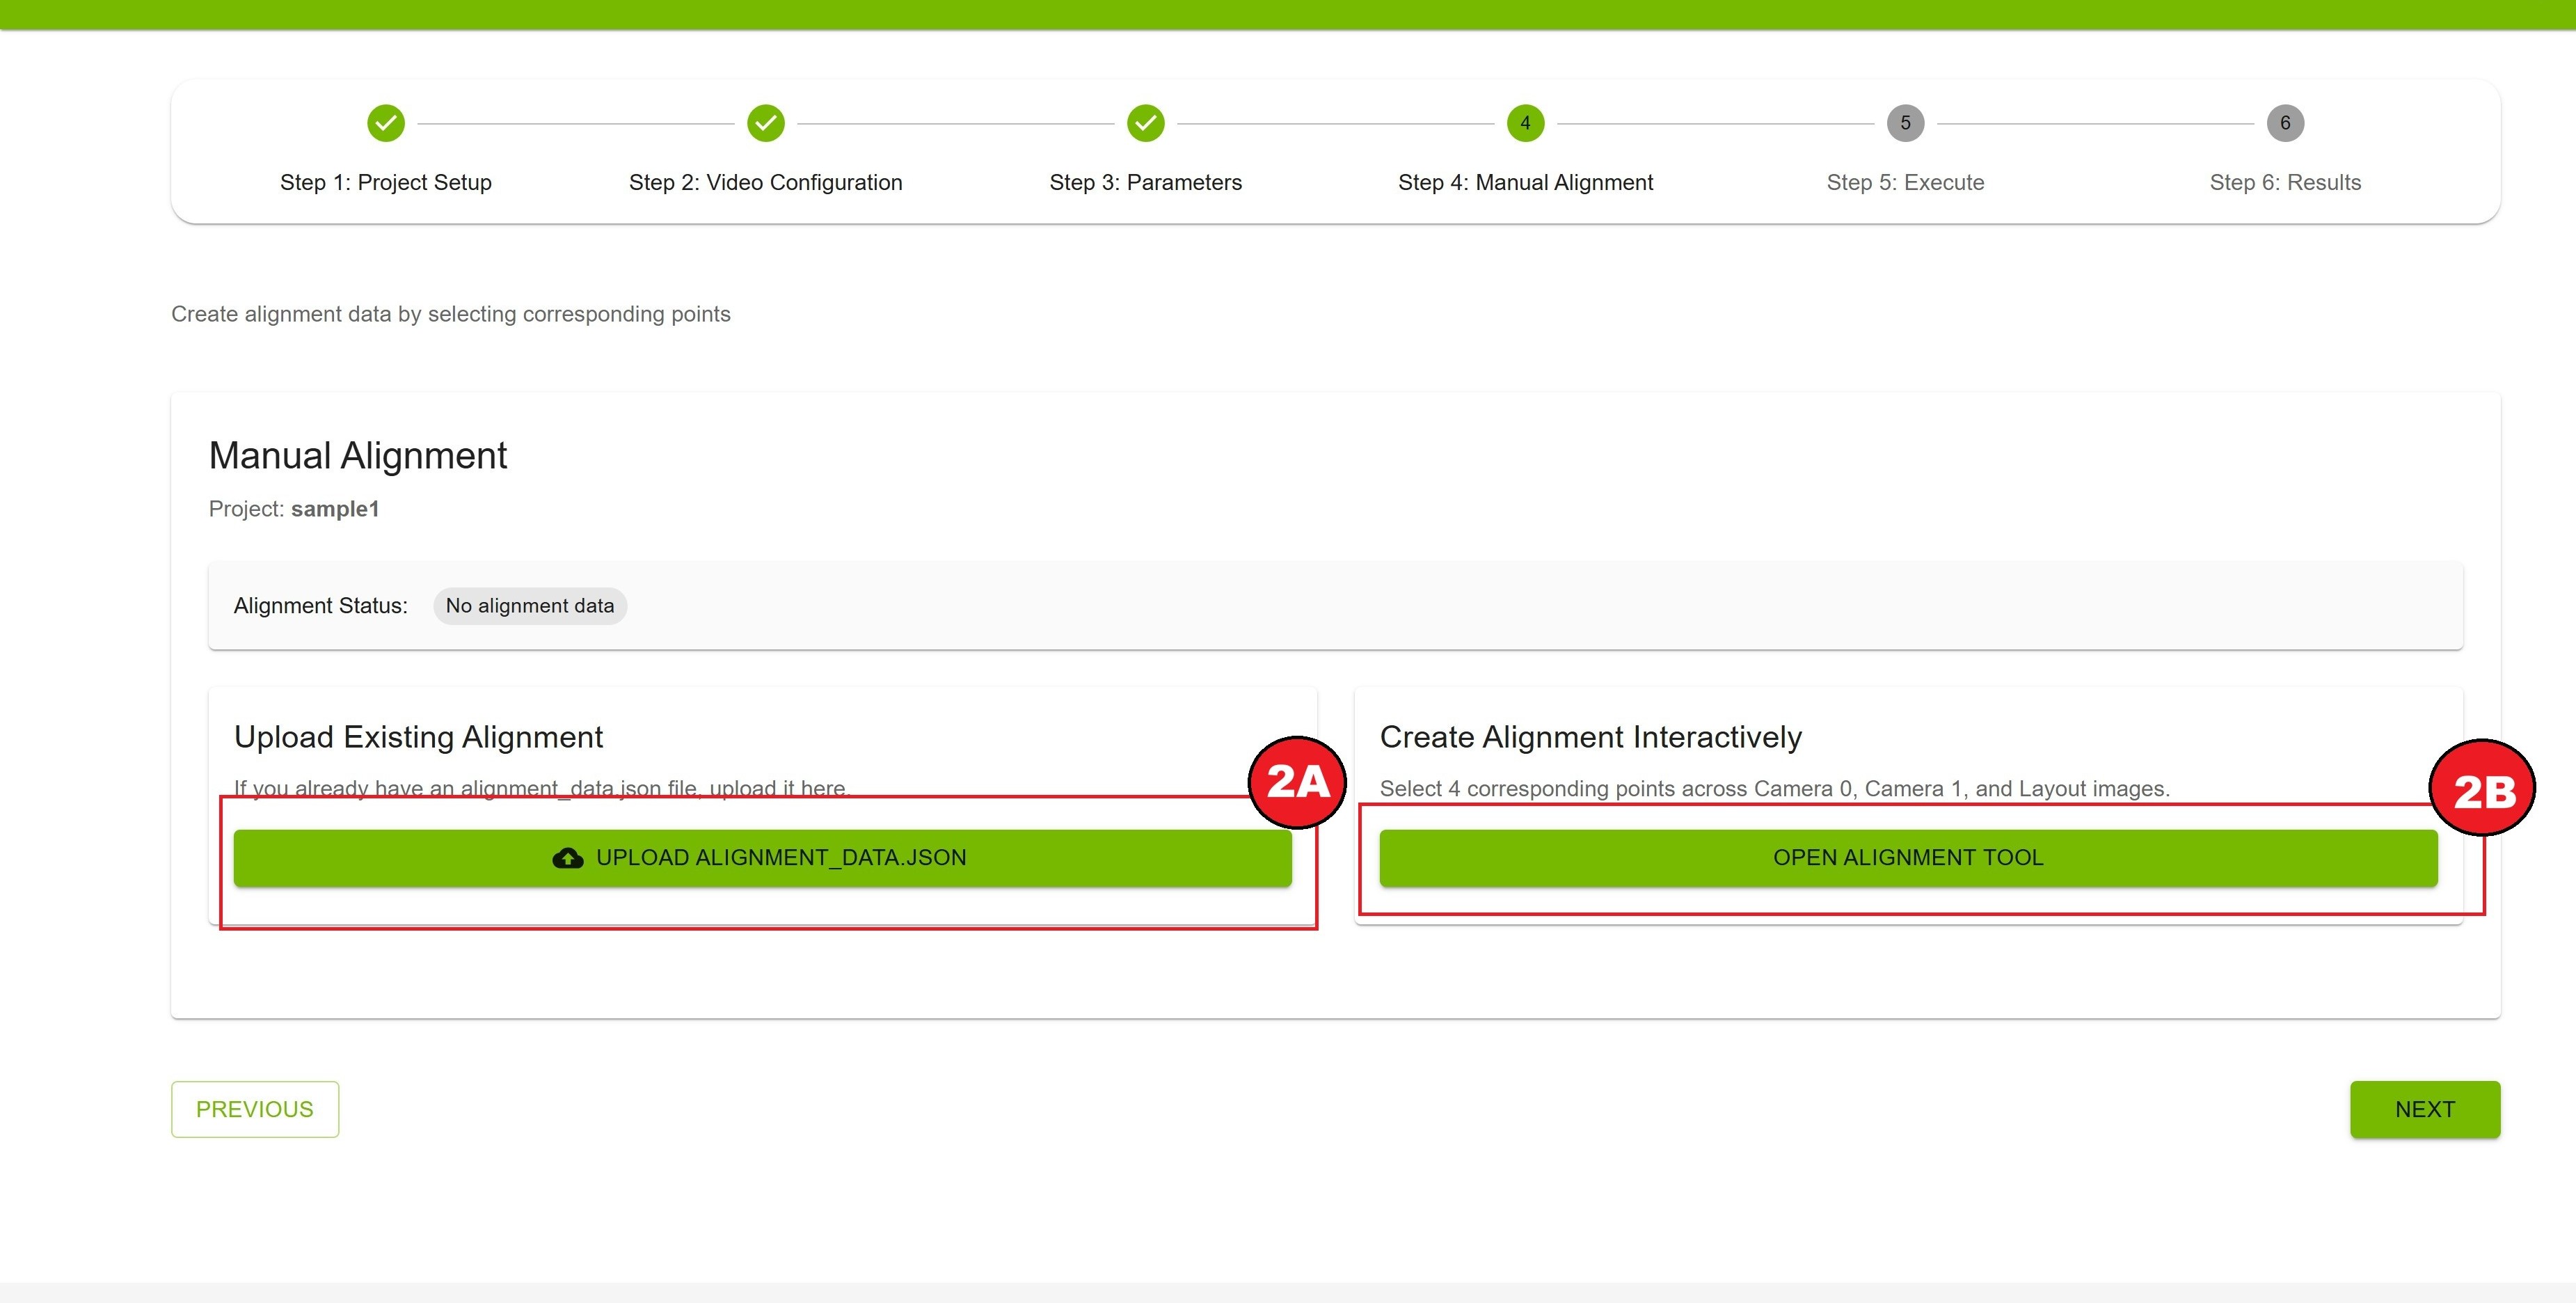The height and width of the screenshot is (1303, 2576).
Task: Click 'Upload Existing Alignment' heading
Action: coord(419,737)
